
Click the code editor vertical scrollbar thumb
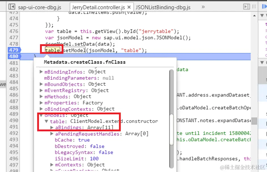[x=254, y=121]
